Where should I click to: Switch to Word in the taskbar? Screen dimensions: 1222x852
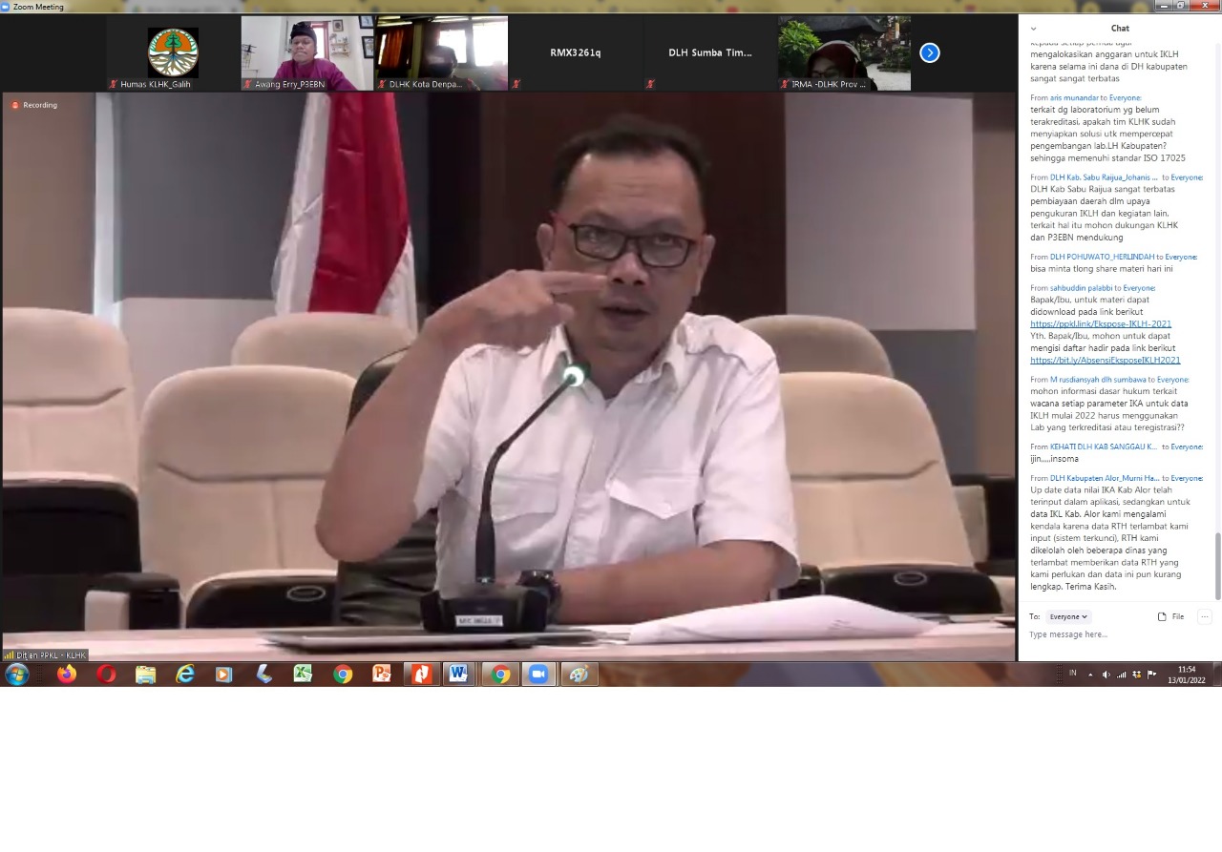(458, 675)
